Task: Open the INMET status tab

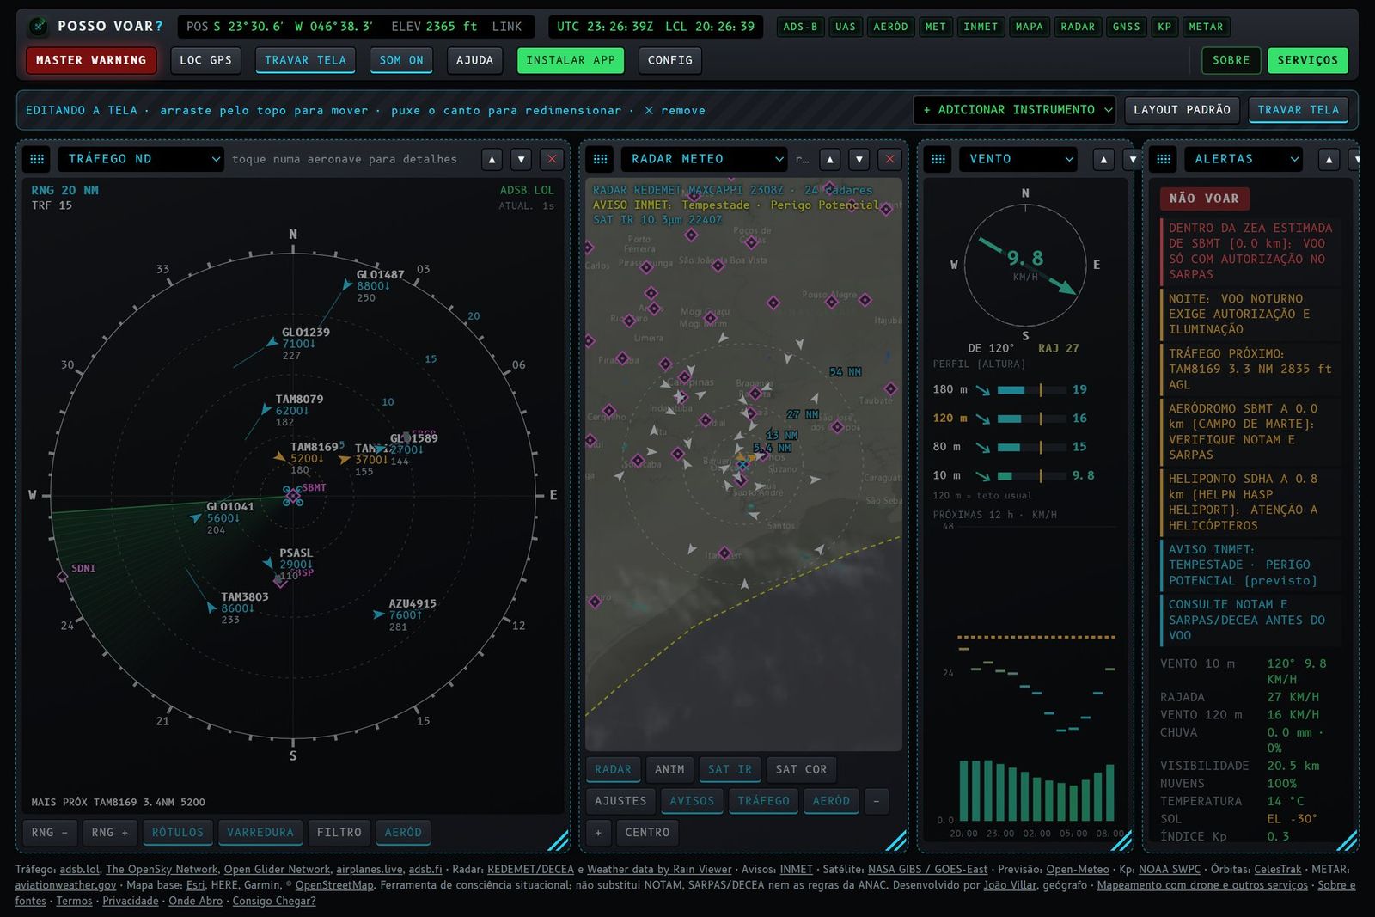Action: pos(981,27)
